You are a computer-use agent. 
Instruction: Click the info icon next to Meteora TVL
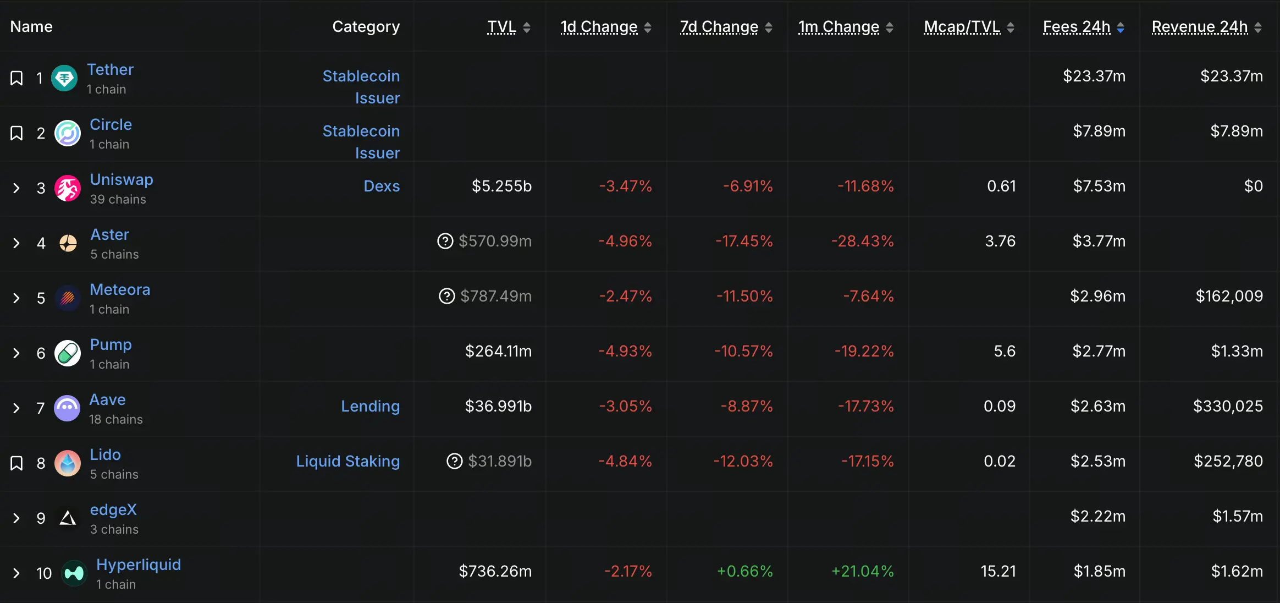click(446, 296)
